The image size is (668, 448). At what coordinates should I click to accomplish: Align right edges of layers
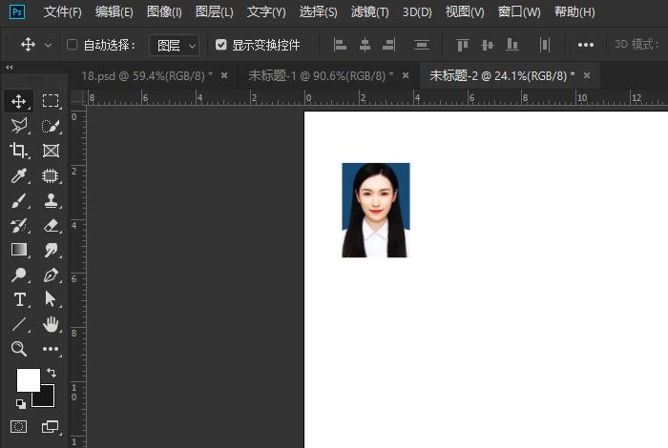pos(389,45)
